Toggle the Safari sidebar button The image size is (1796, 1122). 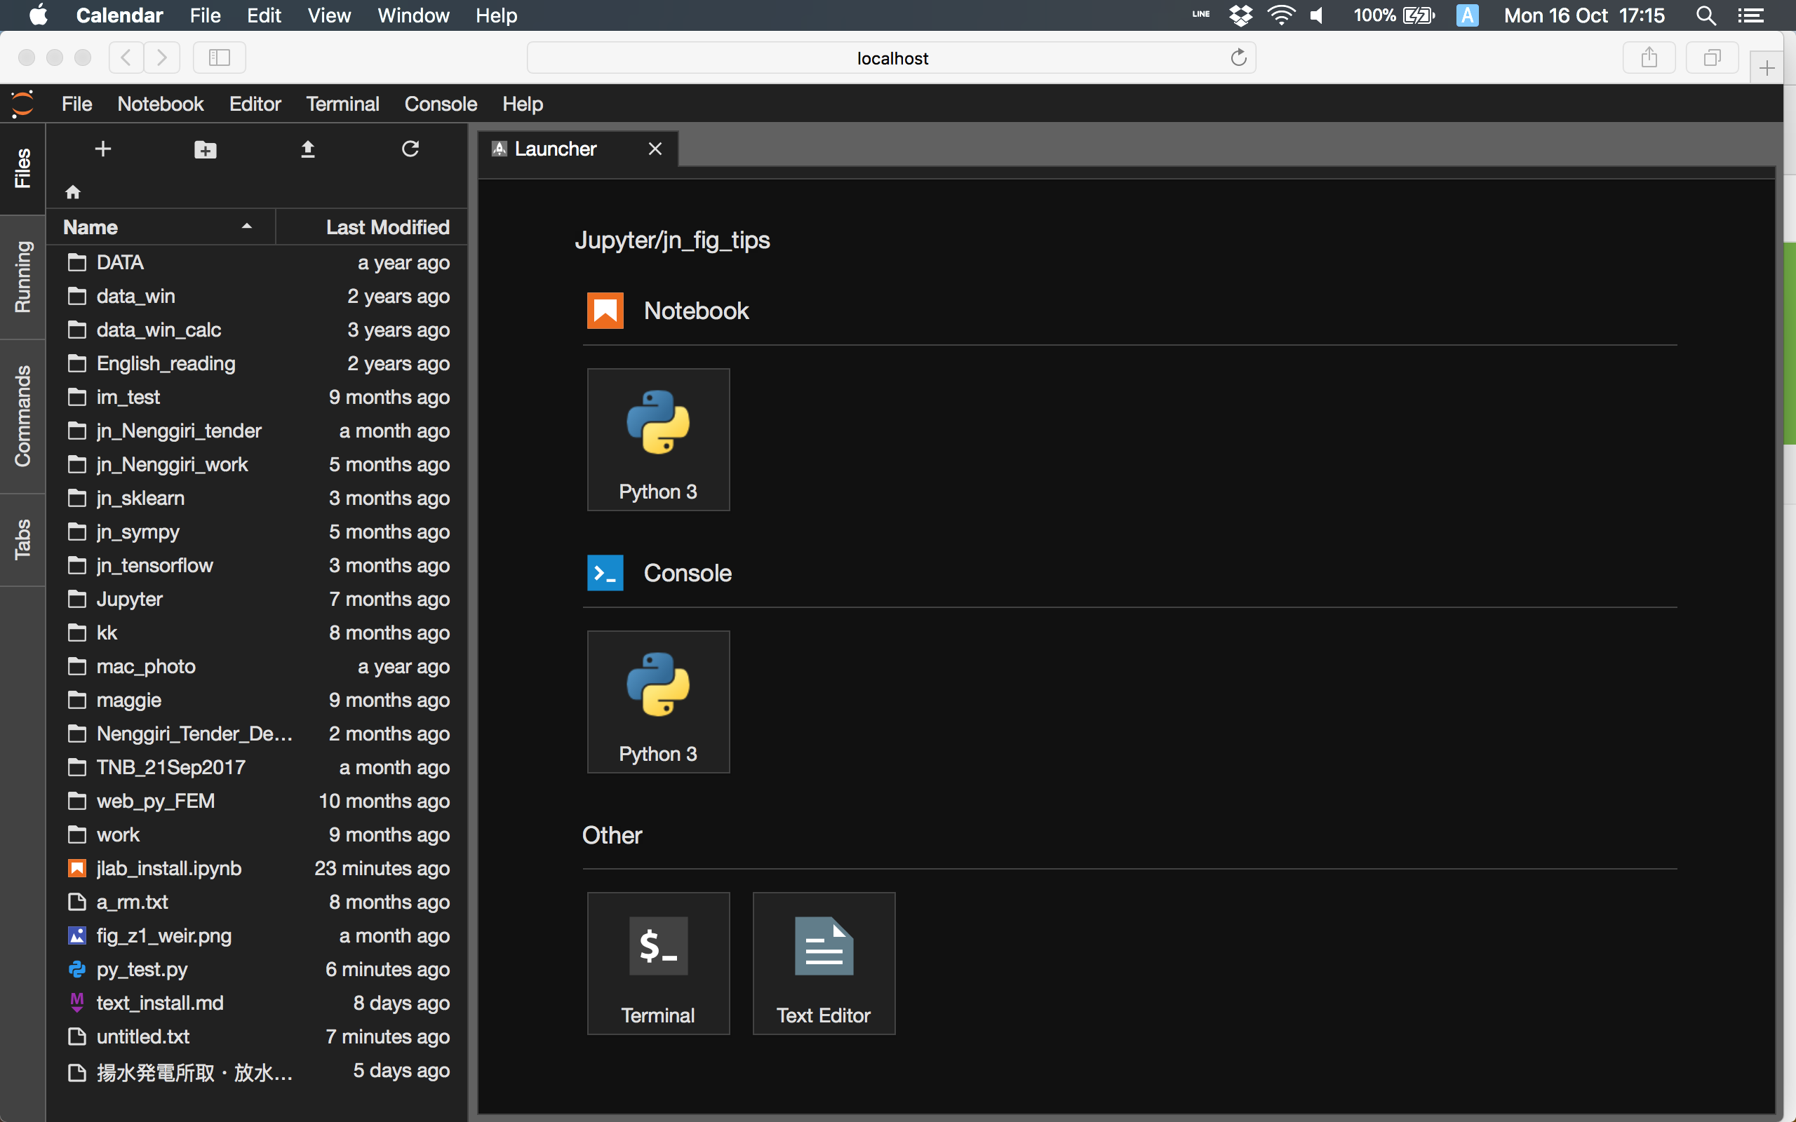pyautogui.click(x=220, y=57)
